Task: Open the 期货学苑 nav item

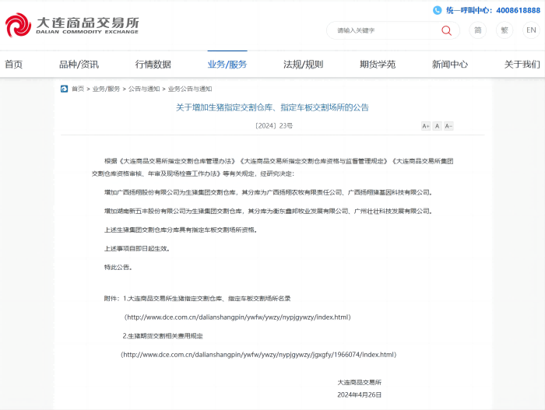Action: [378, 65]
